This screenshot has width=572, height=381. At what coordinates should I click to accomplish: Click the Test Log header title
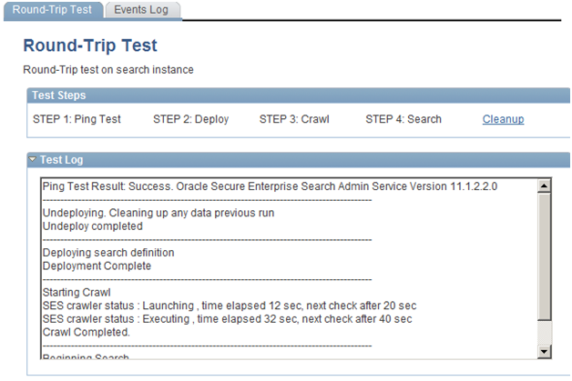point(62,159)
